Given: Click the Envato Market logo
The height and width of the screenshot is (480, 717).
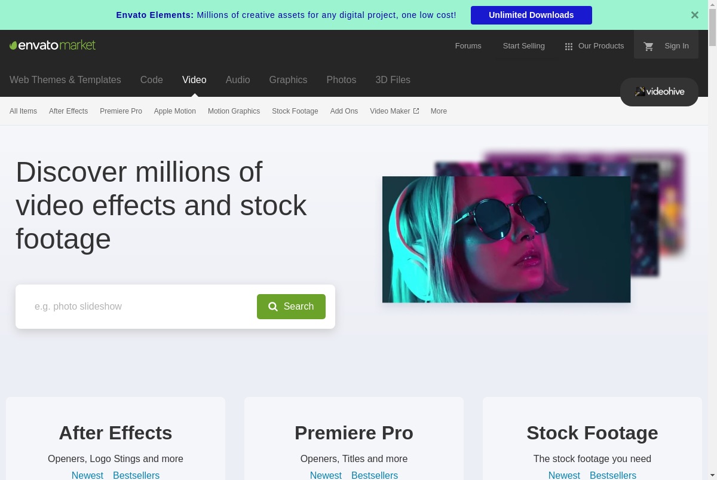Looking at the screenshot, I should click(53, 45).
